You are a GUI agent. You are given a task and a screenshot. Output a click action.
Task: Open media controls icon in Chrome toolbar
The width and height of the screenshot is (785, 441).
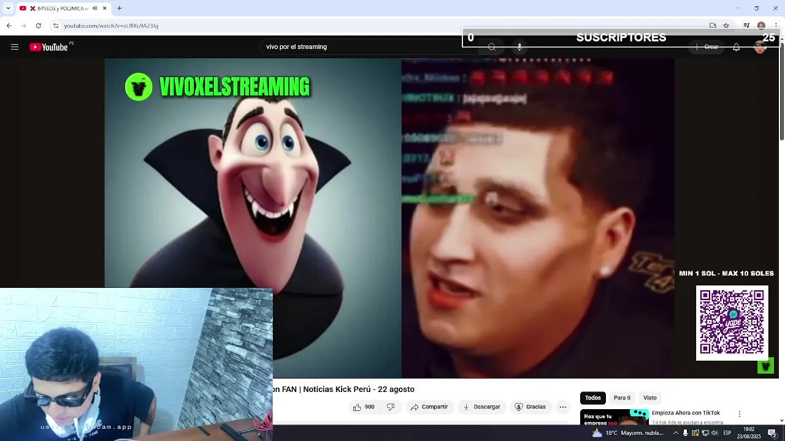point(746,26)
